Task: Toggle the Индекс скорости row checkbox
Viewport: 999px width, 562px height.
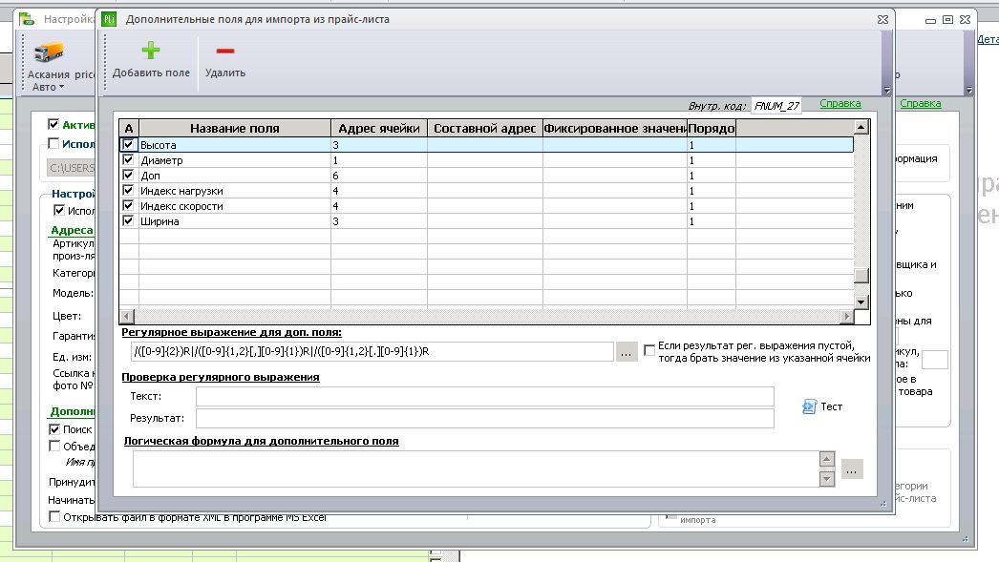Action: (128, 205)
